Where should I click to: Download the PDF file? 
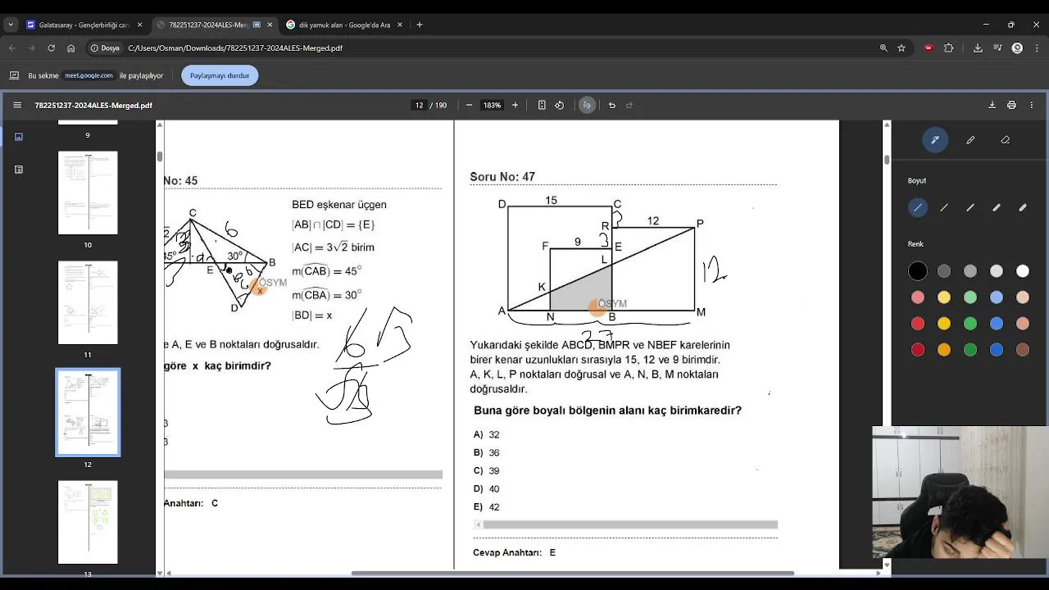pos(992,105)
